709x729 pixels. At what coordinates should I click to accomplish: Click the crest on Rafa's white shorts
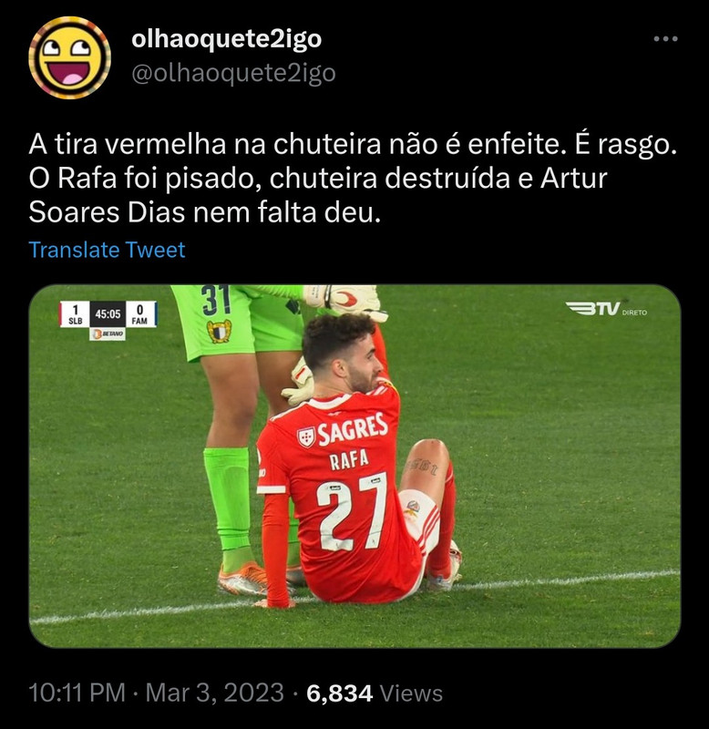(413, 509)
